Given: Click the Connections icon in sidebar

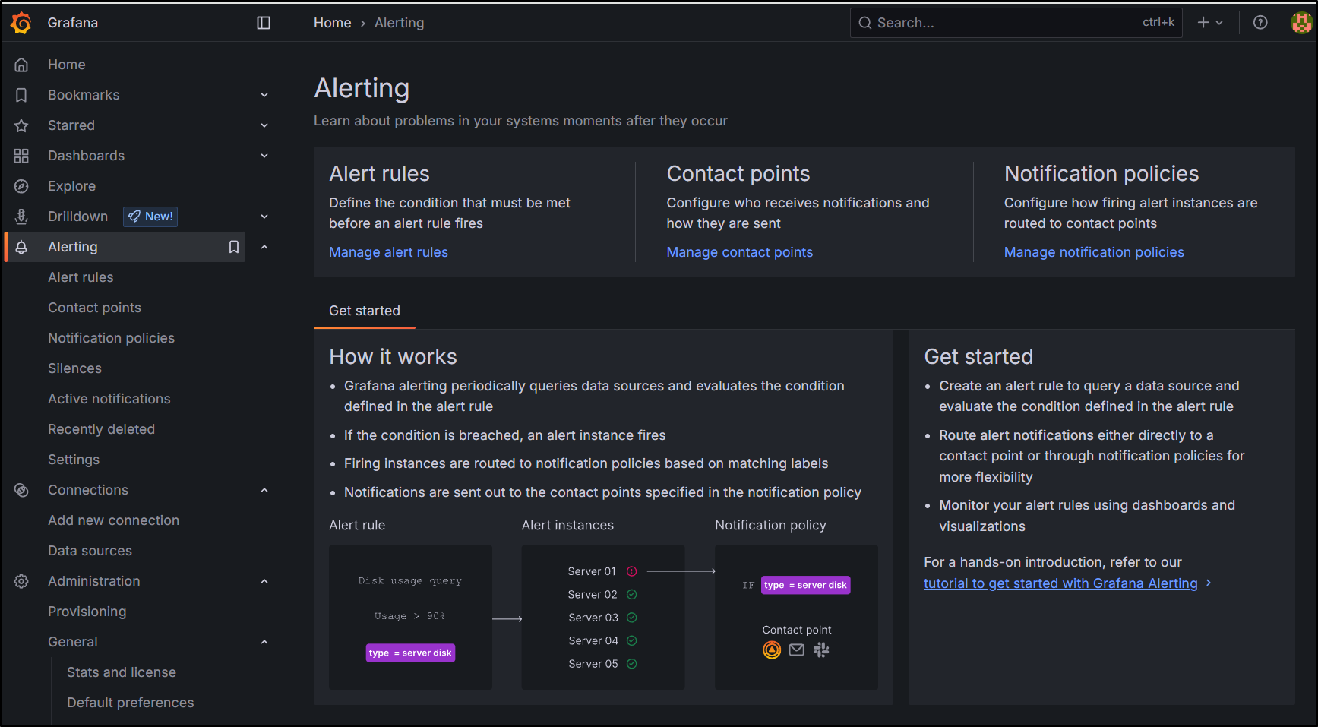Looking at the screenshot, I should coord(21,490).
